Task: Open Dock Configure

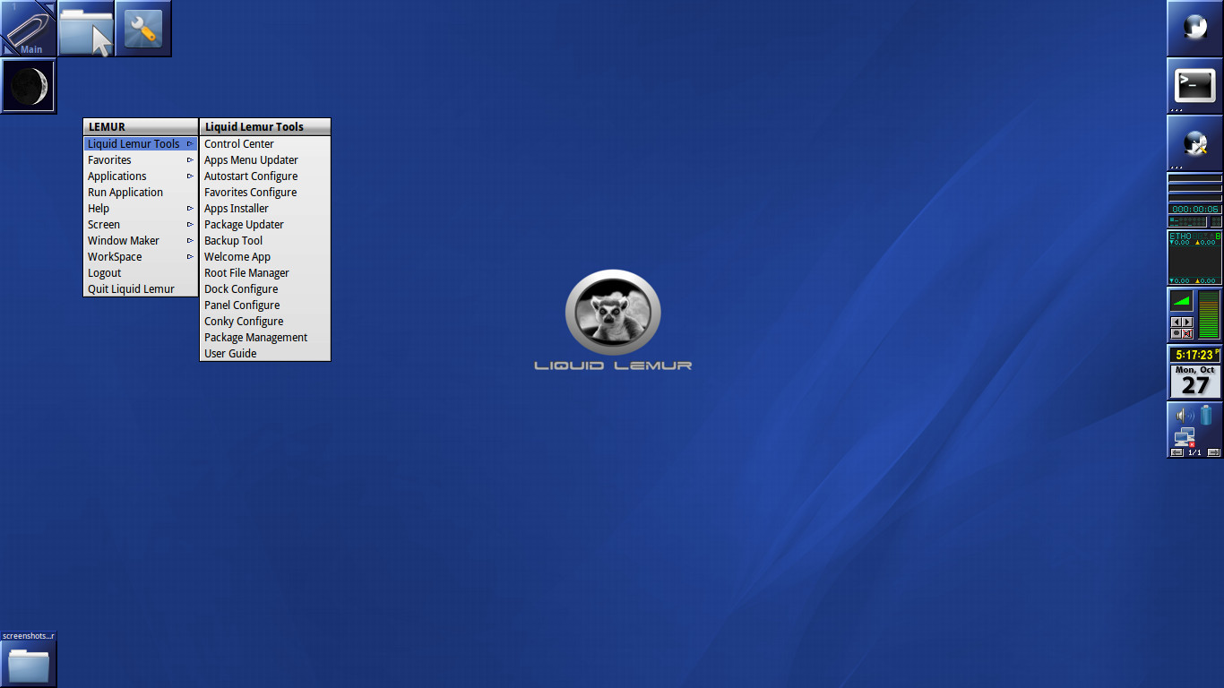Action: [265, 289]
